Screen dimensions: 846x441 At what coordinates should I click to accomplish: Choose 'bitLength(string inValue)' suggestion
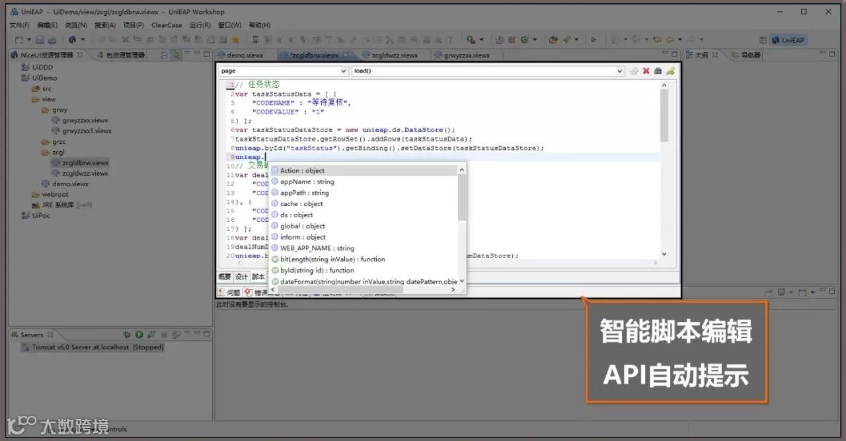coord(364,259)
